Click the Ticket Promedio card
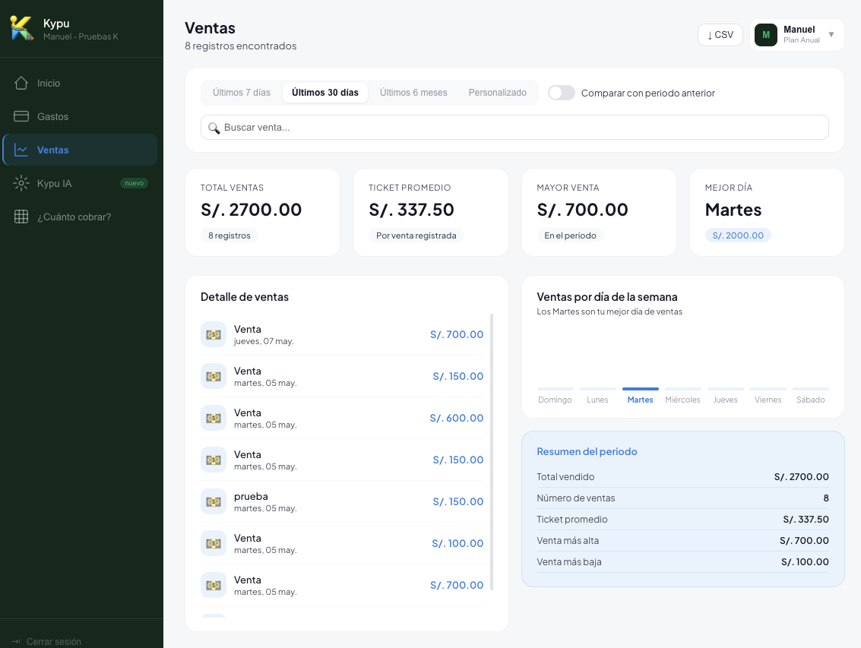The height and width of the screenshot is (648, 861). [430, 212]
